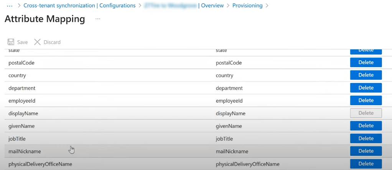Open the Provisioning breadcrumb link
The width and height of the screenshot is (392, 170).
point(247,6)
